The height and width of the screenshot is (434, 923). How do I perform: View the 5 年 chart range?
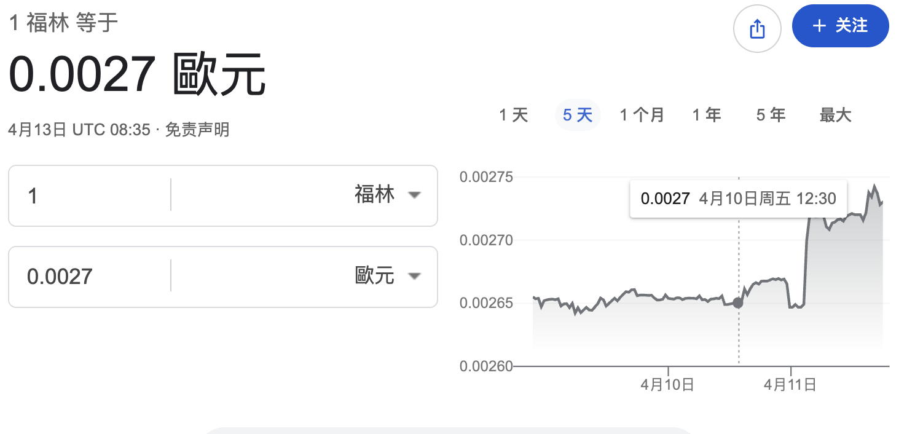(x=771, y=115)
